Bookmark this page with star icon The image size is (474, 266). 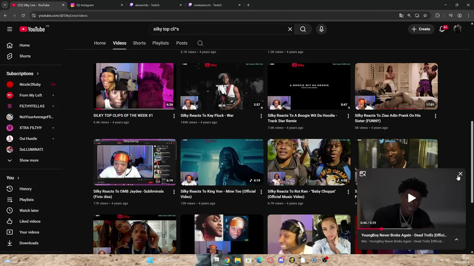pyautogui.click(x=425, y=16)
